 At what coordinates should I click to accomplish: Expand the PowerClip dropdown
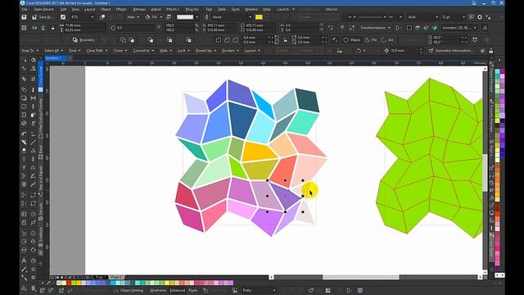206,51
